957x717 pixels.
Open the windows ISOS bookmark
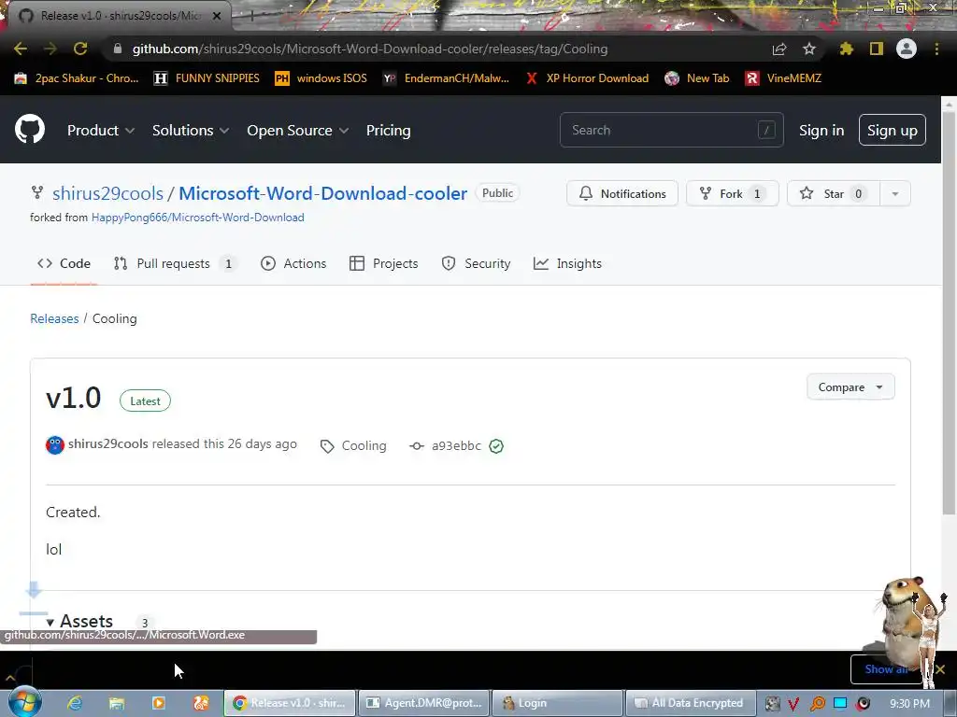(321, 78)
